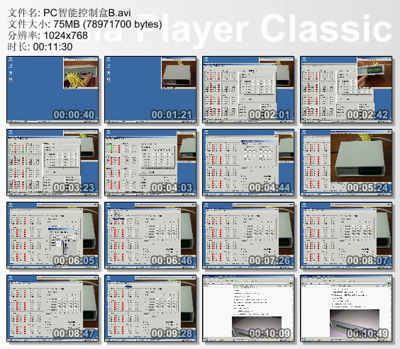Open the thumbnail at 00:04:44
The height and width of the screenshot is (349, 400).
pos(248,163)
